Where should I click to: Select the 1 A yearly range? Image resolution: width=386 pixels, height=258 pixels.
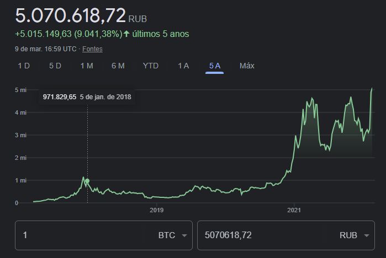[183, 66]
